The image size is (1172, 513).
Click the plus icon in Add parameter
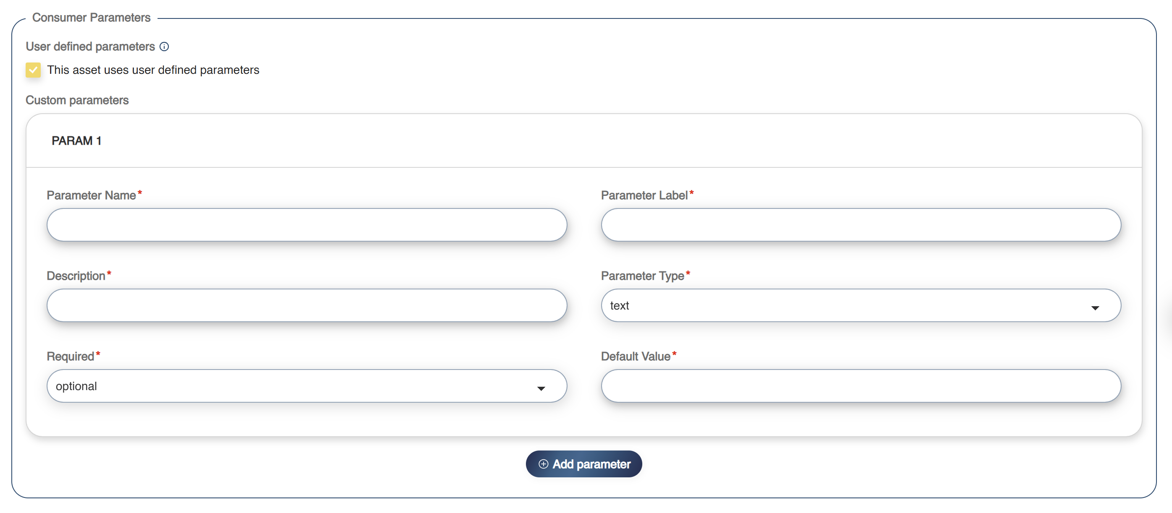[x=543, y=464]
